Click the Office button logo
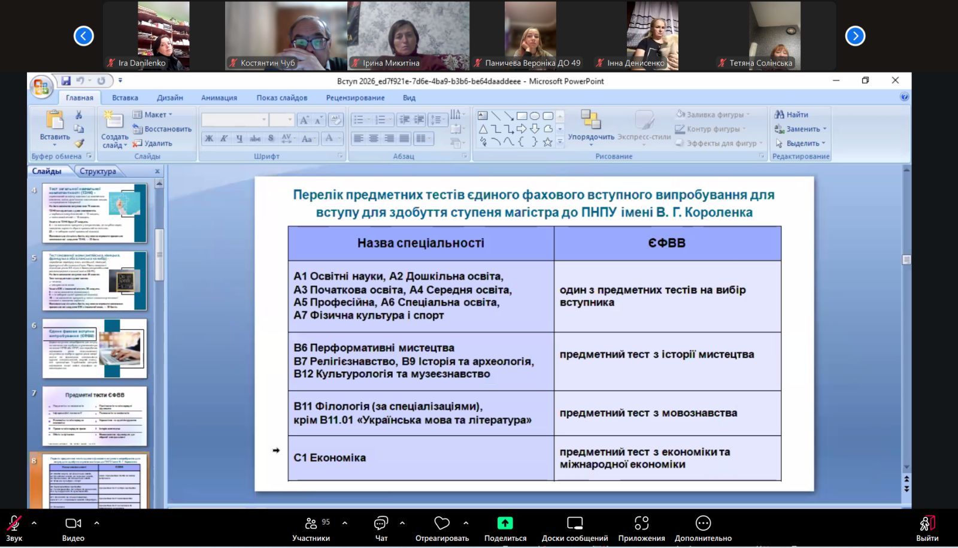 [x=41, y=87]
